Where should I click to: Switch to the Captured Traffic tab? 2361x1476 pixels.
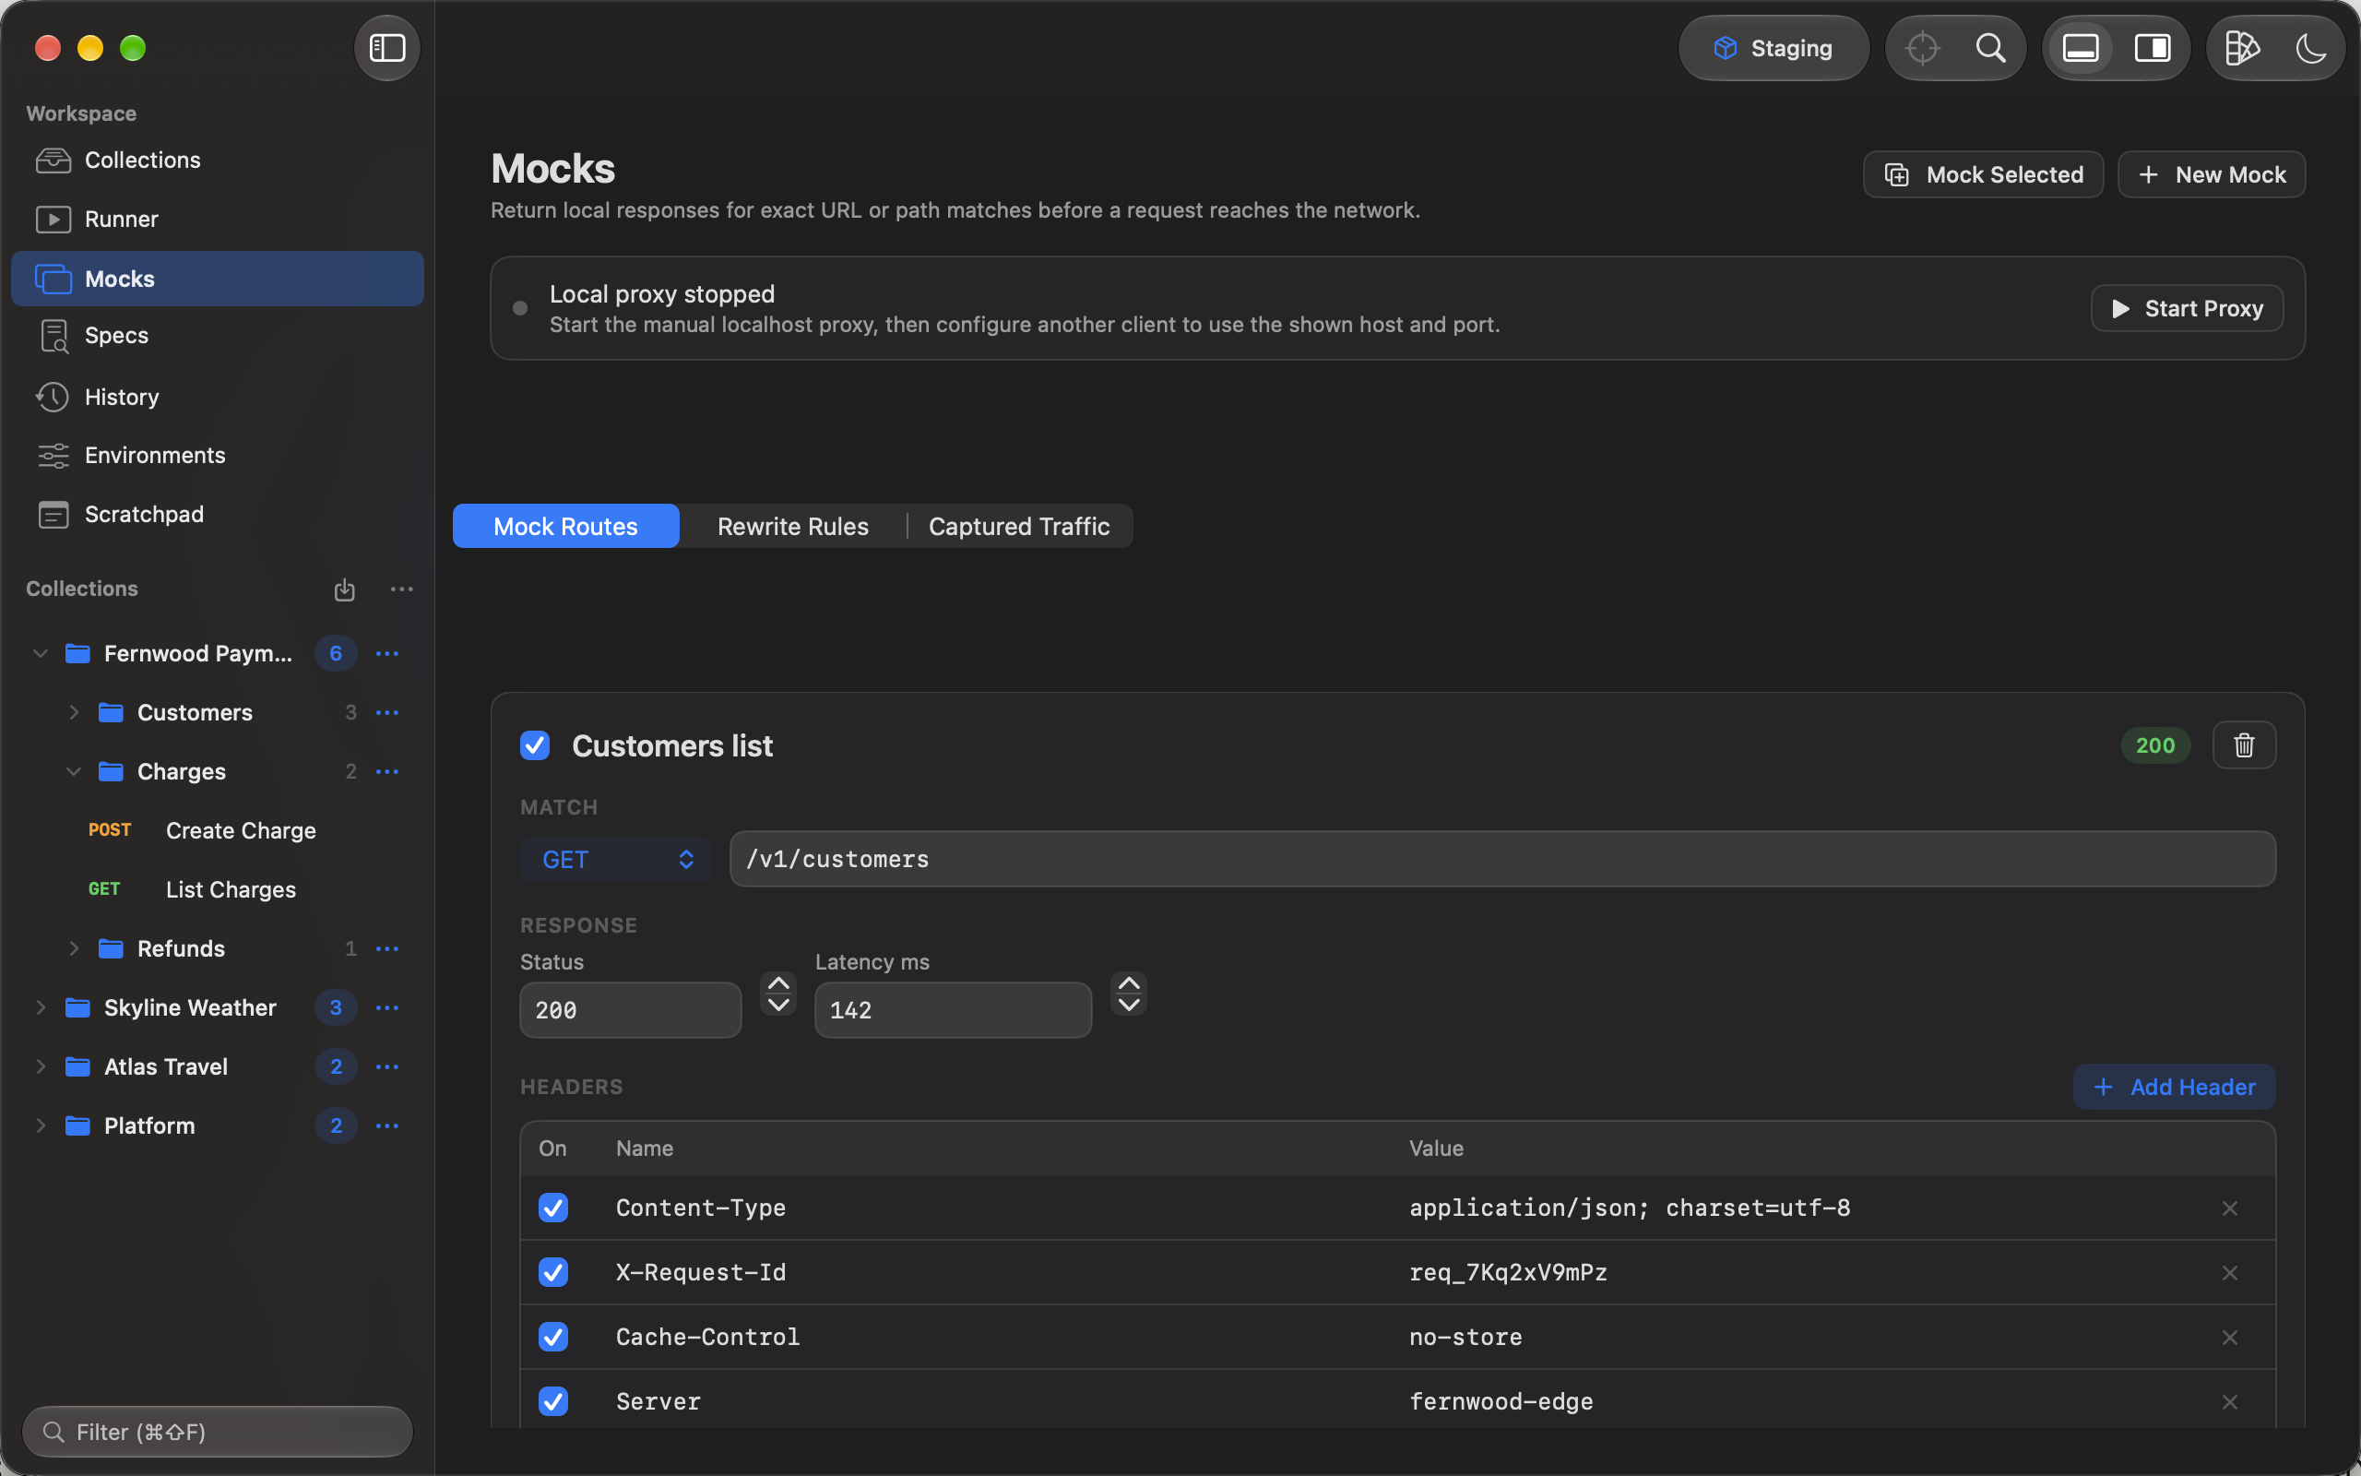1018,526
